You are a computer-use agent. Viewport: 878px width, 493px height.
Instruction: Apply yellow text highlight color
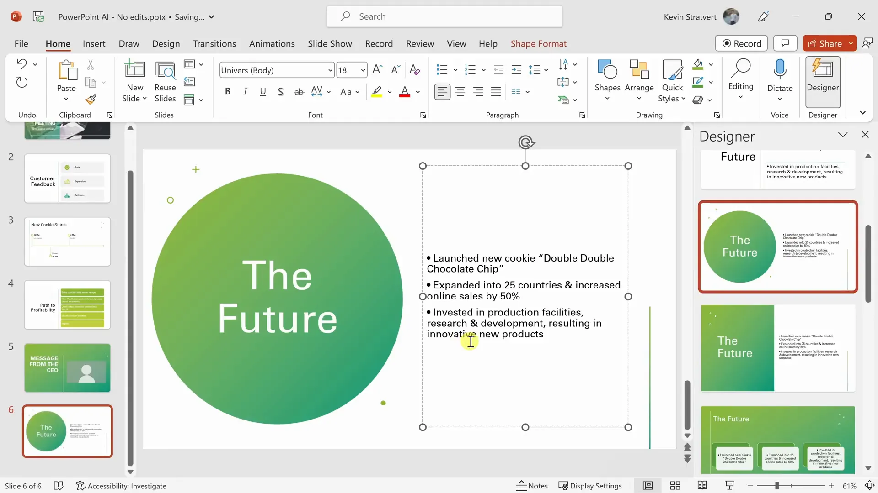(376, 92)
